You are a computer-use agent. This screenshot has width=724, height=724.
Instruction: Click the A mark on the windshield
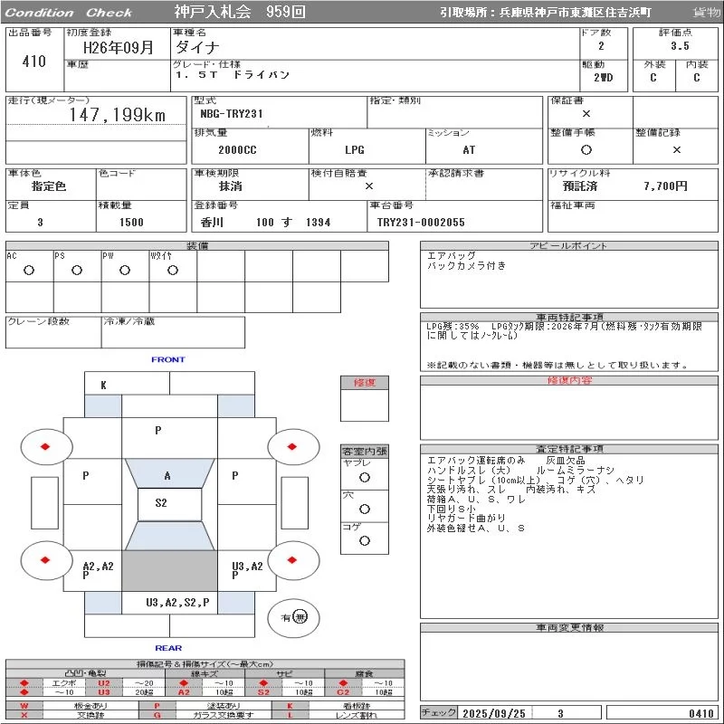(x=167, y=476)
